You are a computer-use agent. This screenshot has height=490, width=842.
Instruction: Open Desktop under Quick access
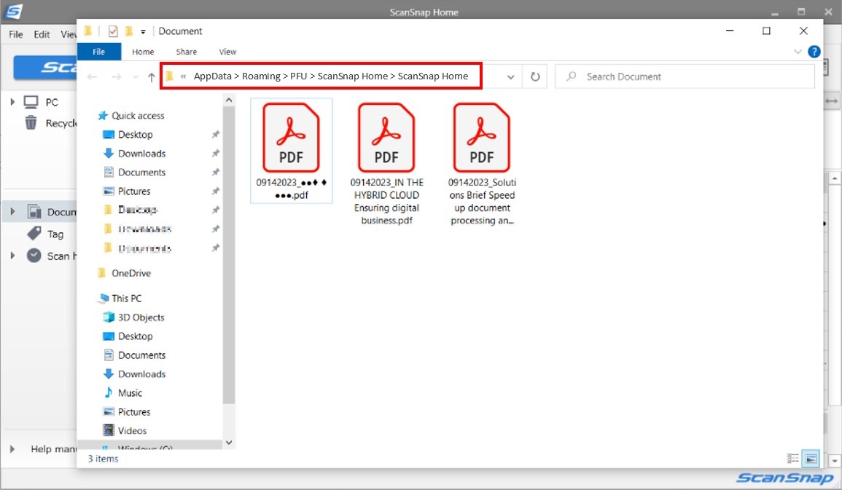click(x=135, y=135)
